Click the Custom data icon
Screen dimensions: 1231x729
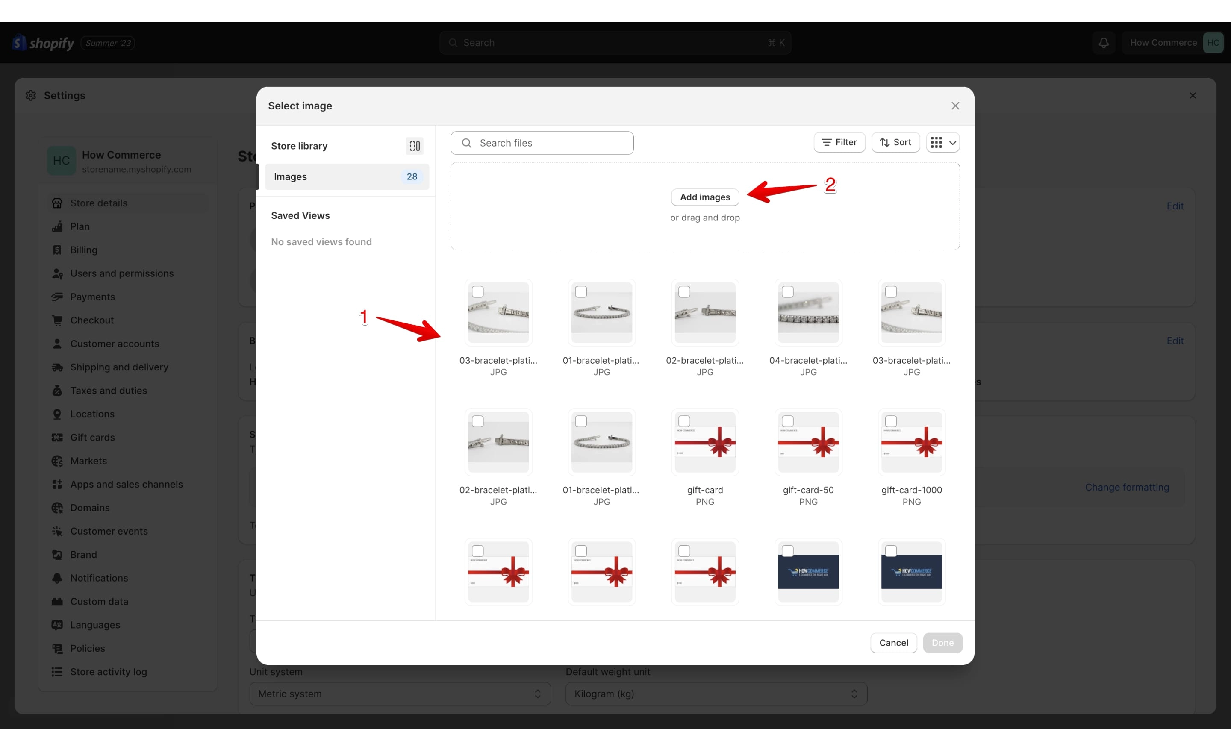(57, 601)
